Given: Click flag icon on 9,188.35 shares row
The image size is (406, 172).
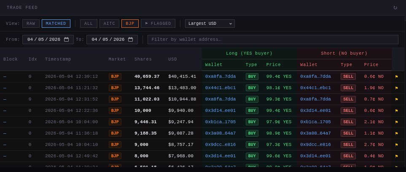Looking at the screenshot, I should [x=396, y=133].
